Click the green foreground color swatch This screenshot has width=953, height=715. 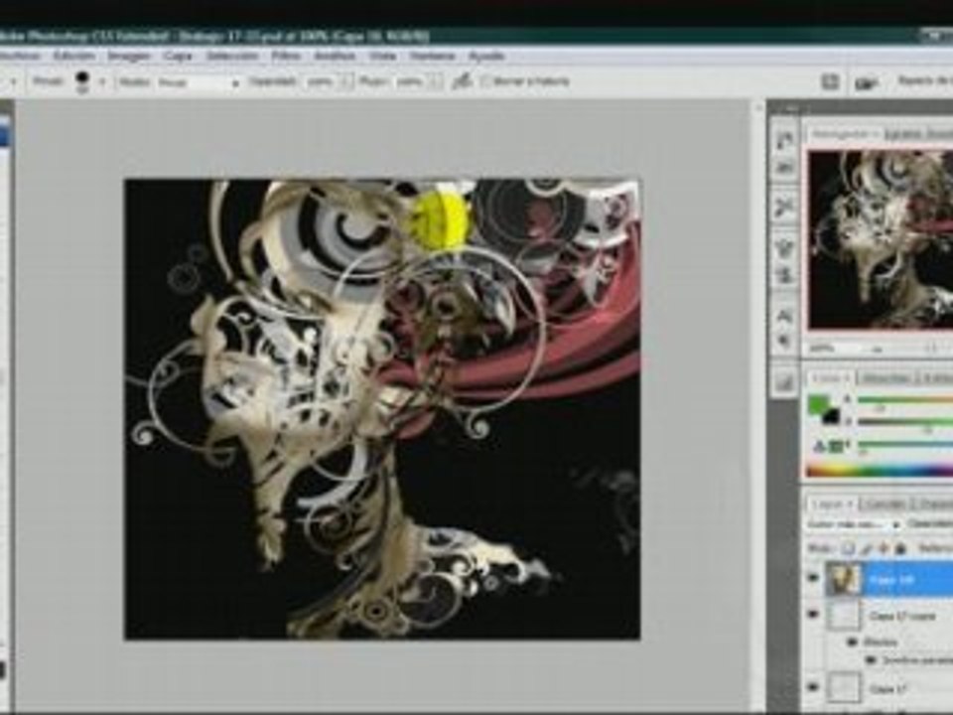tap(819, 403)
